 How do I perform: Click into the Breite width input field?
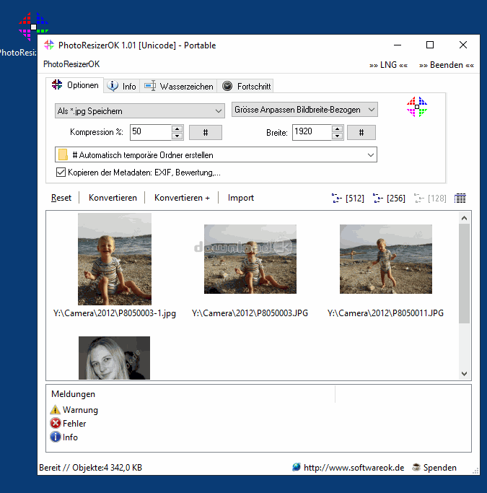(x=312, y=132)
